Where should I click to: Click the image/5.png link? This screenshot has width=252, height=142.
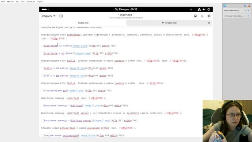click(76, 91)
